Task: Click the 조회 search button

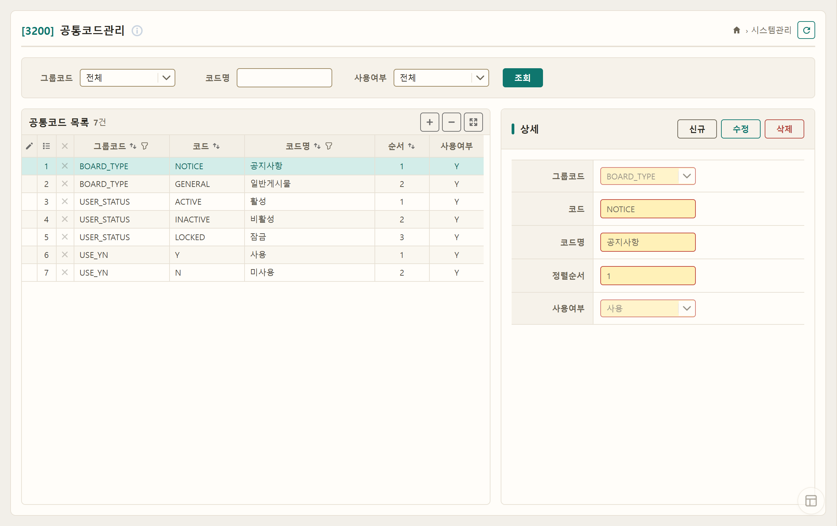Action: tap(523, 77)
